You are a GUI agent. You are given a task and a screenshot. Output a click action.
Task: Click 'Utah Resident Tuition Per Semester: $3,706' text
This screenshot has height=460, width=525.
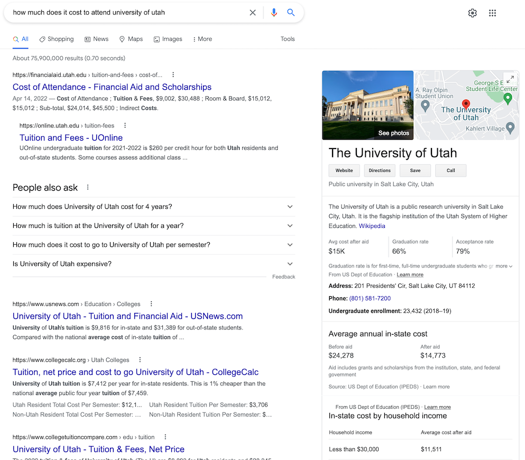point(208,405)
